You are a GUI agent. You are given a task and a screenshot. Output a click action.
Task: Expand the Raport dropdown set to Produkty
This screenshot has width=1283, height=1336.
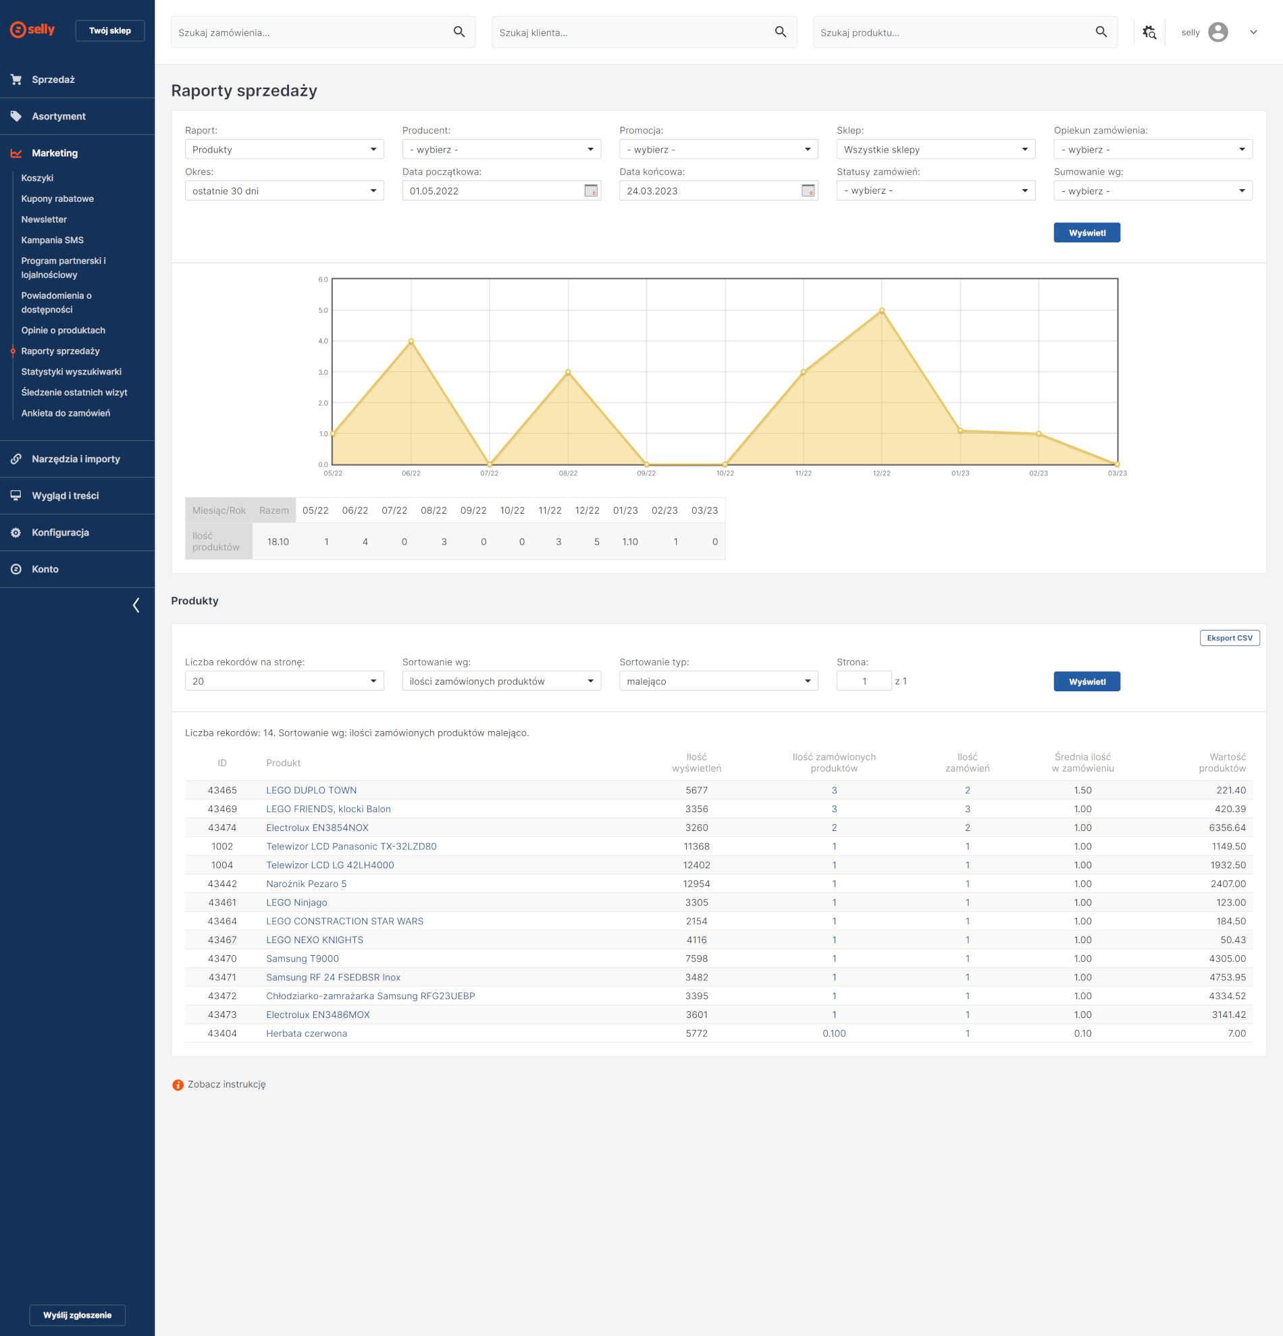tap(284, 149)
